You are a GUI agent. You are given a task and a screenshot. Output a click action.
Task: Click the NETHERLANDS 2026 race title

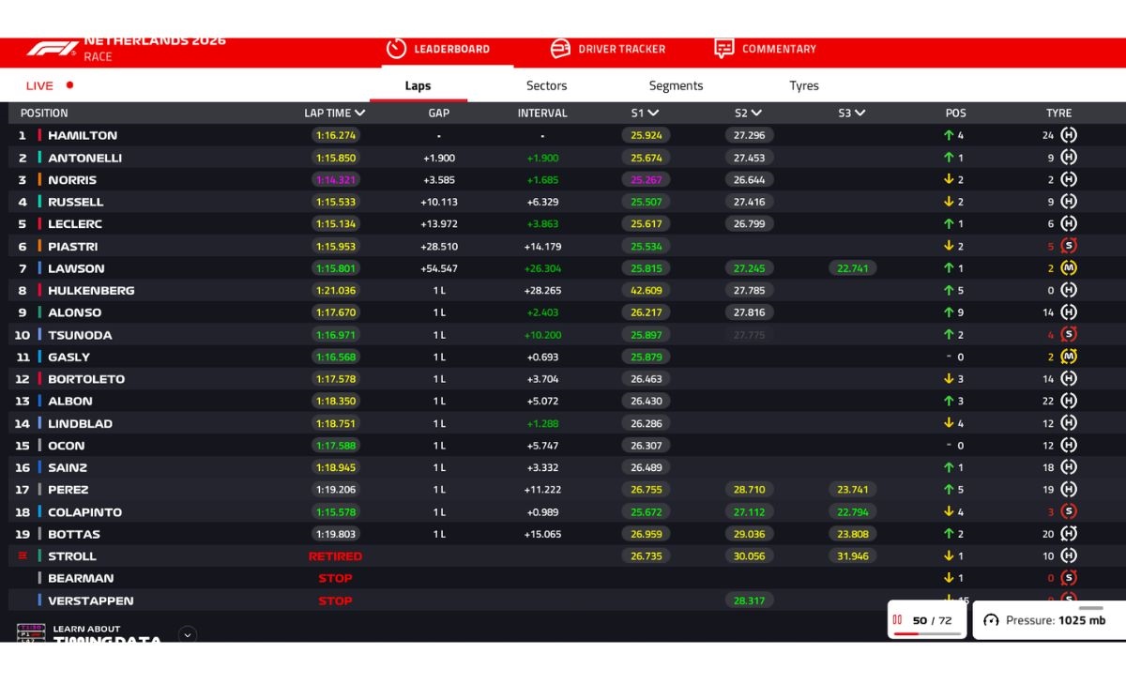[155, 41]
